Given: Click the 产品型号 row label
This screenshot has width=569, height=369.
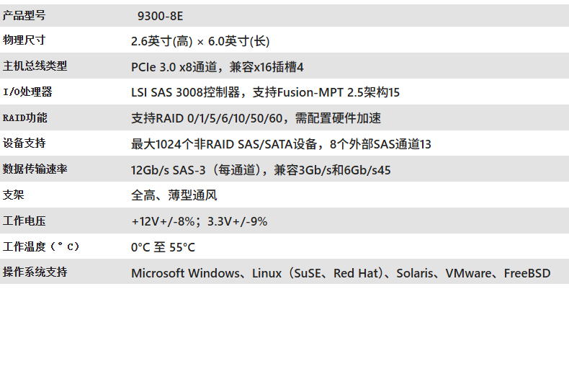Looking at the screenshot, I should click(24, 14).
